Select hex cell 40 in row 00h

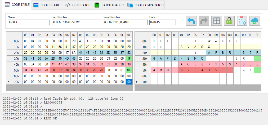pyautogui.click(x=81, y=41)
